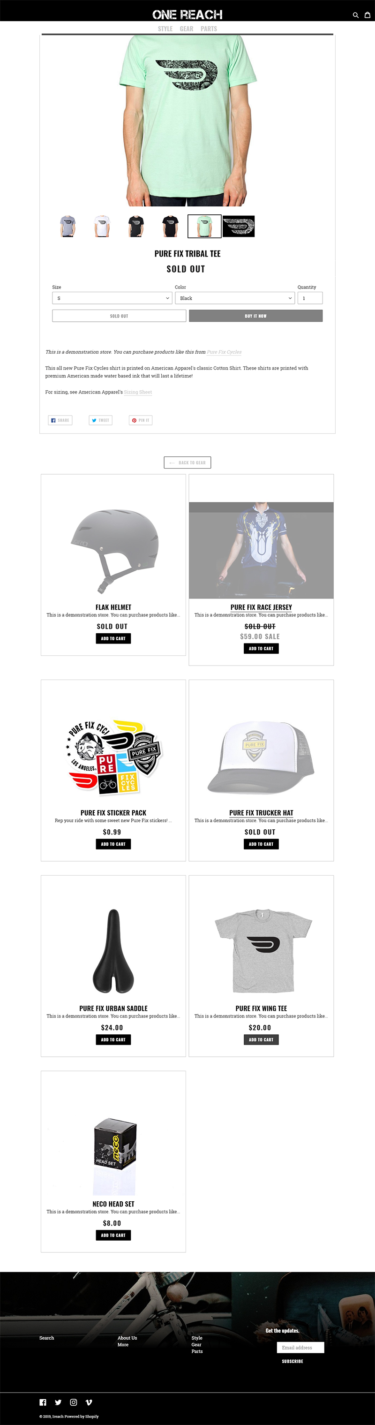Image resolution: width=375 pixels, height=1425 pixels.
Task: Click the Buy It Now button
Action: click(255, 316)
